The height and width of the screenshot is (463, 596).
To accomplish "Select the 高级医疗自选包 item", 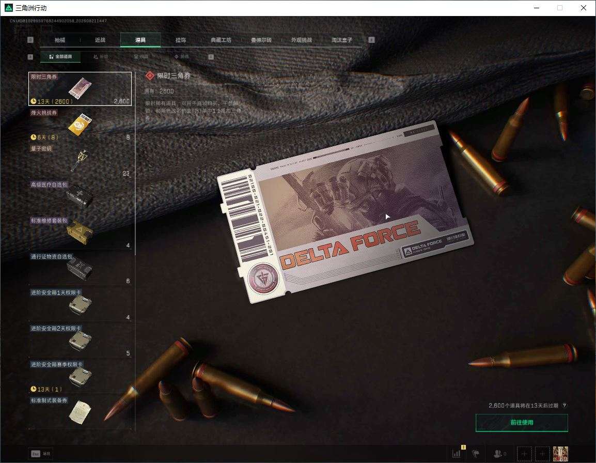I will 80,197.
